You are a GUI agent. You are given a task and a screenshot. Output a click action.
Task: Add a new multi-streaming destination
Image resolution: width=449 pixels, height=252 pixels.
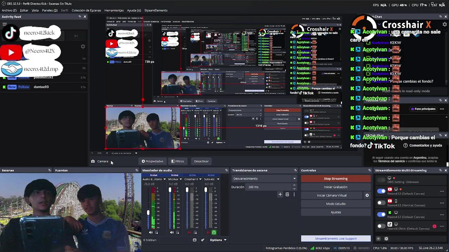pos(378,239)
